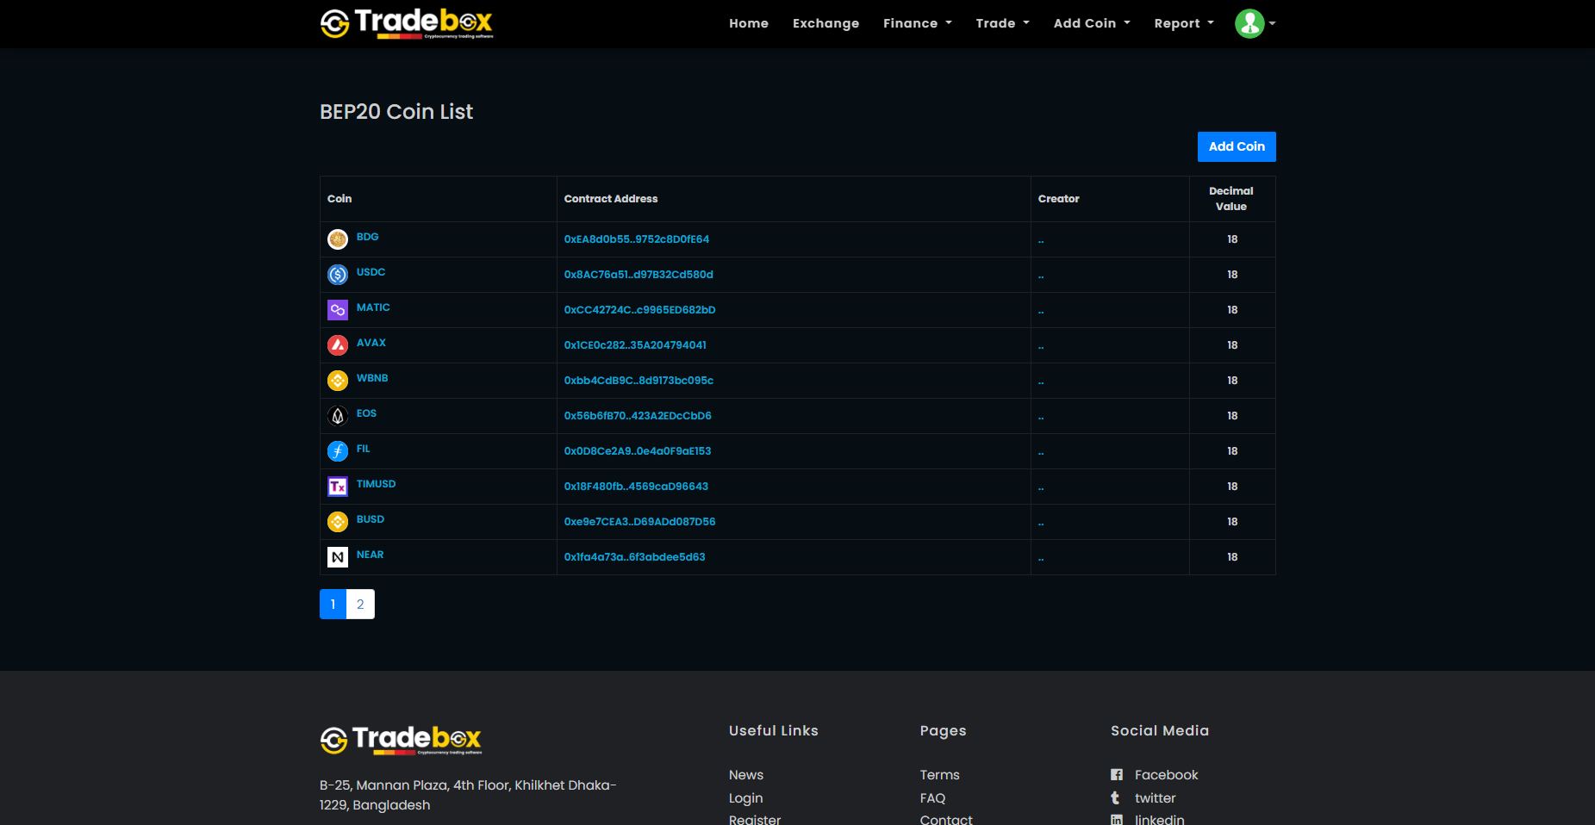
Task: Open contract address 0xbb4CdB9C..8d9173bc095c
Action: pyautogui.click(x=639, y=381)
